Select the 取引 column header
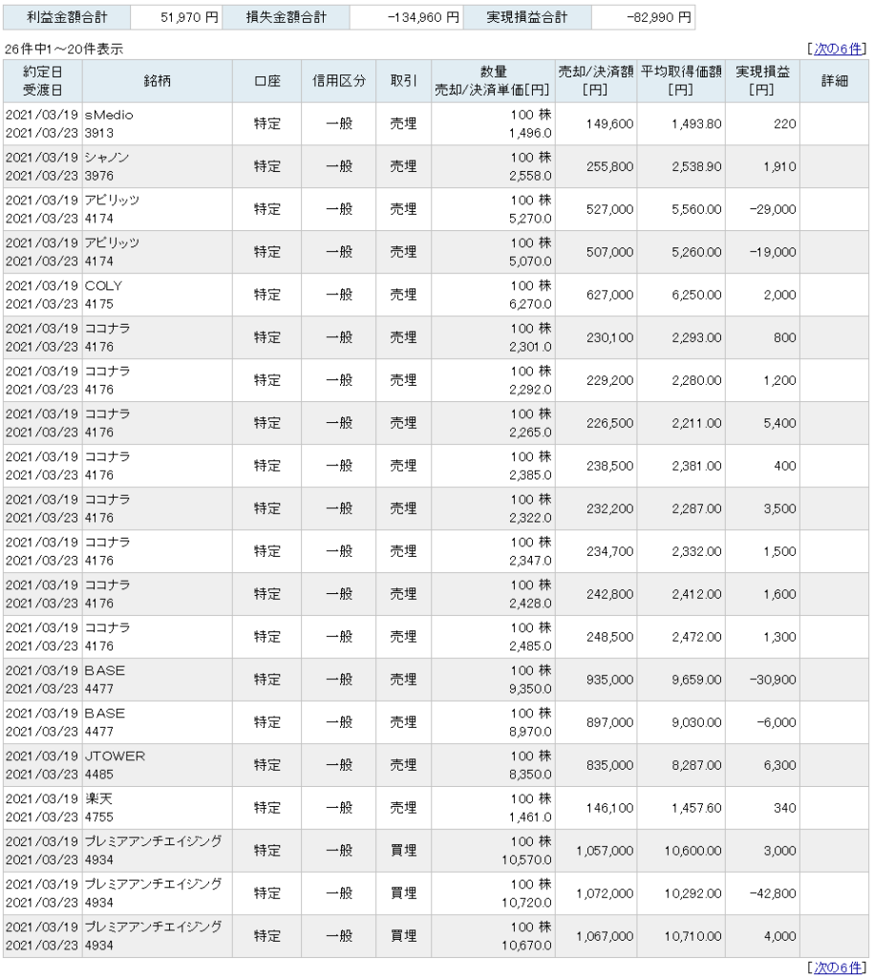Viewport: 873px width, 978px height. pyautogui.click(x=403, y=81)
